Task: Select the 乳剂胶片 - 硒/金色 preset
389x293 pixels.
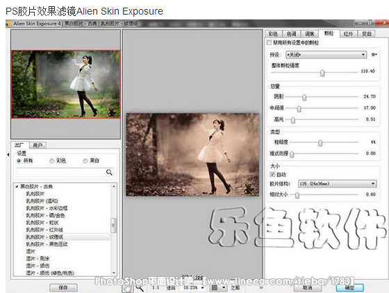Action: pyautogui.click(x=45, y=215)
